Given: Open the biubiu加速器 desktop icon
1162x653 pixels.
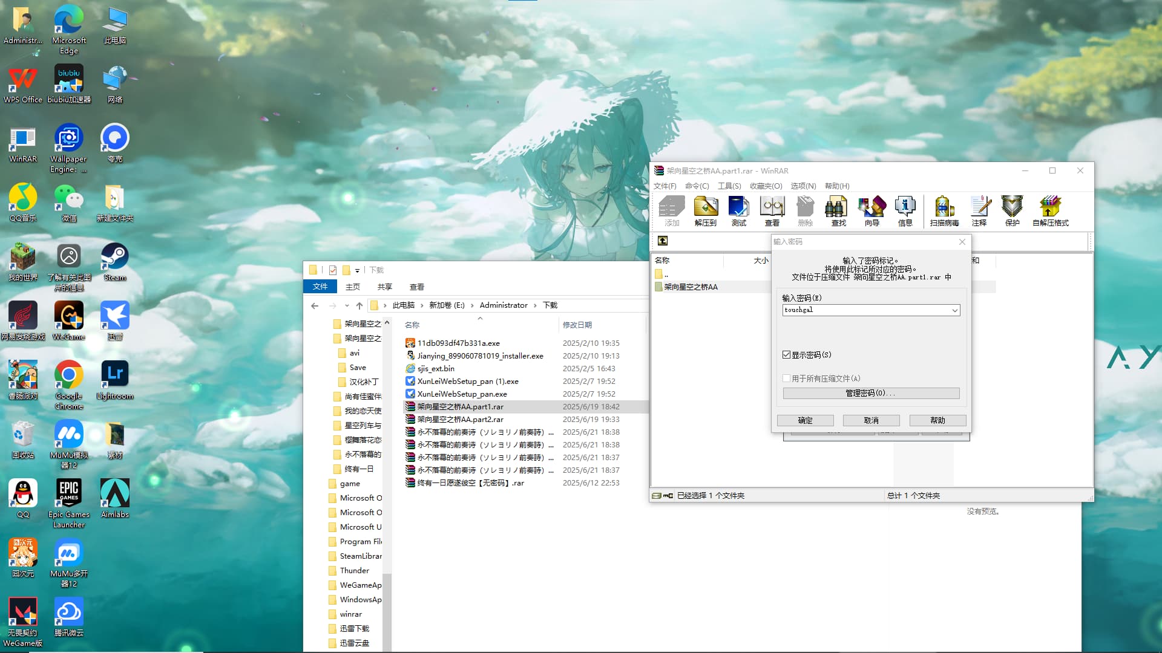Looking at the screenshot, I should tap(69, 84).
